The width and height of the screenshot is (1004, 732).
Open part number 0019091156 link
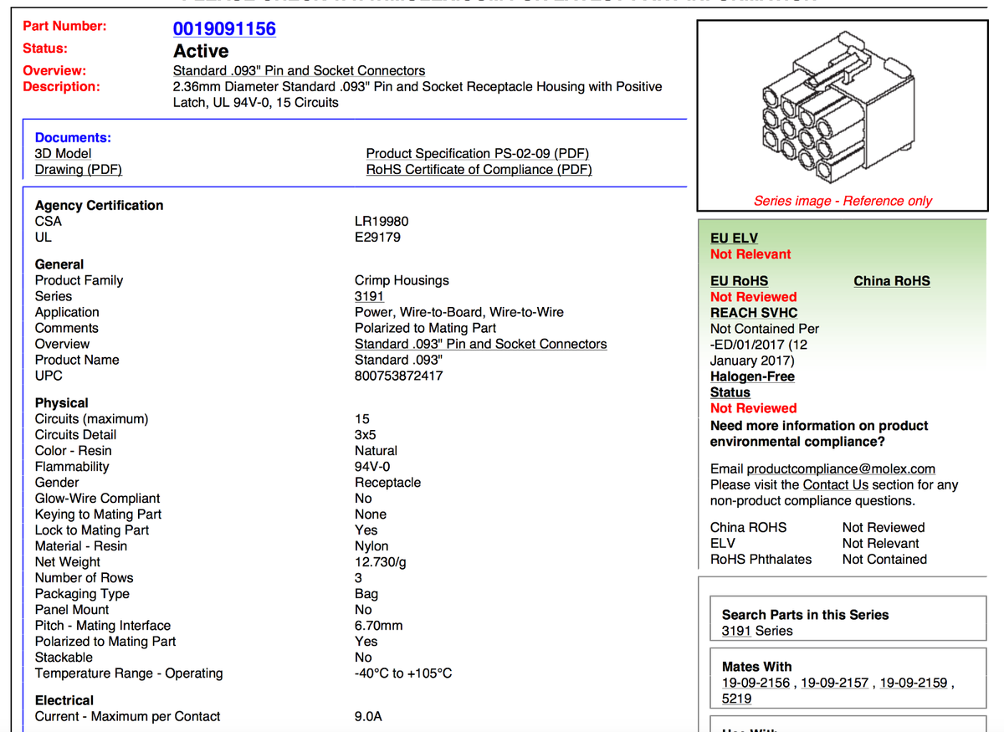click(224, 28)
